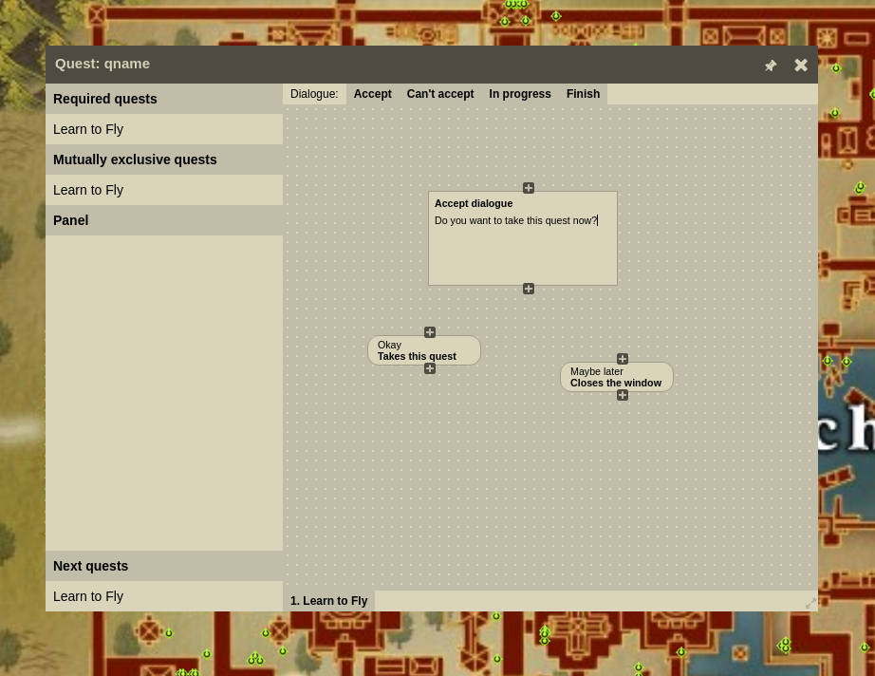
Task: Click plus icon below Okay node
Action: coord(430,368)
